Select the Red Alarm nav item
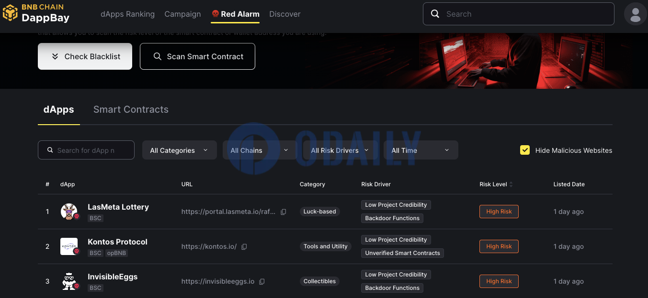The height and width of the screenshot is (298, 648). tap(235, 14)
